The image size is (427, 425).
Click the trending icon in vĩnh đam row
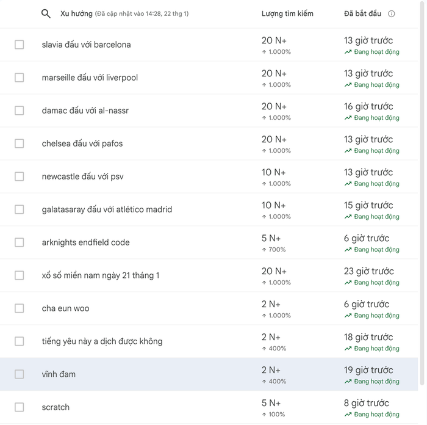click(x=348, y=382)
